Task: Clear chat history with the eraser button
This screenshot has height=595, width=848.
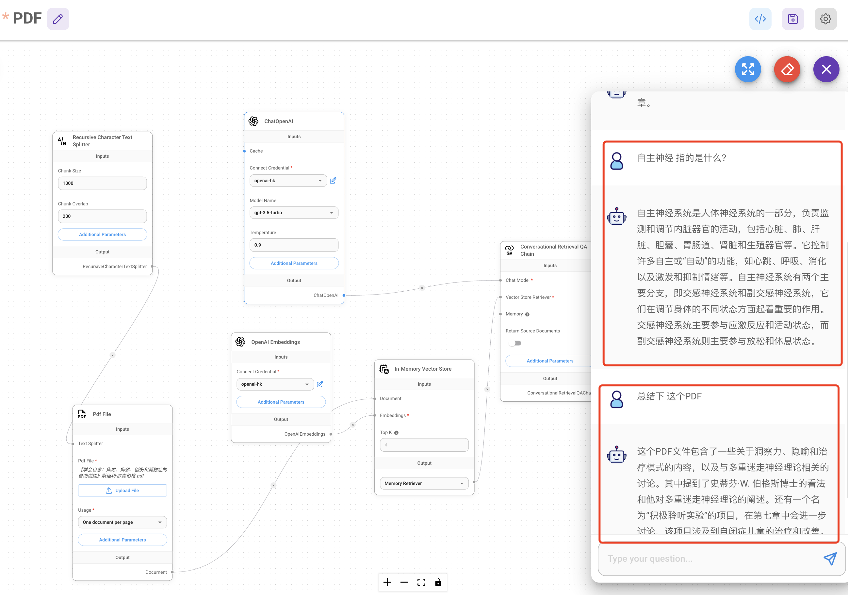Action: tap(787, 69)
